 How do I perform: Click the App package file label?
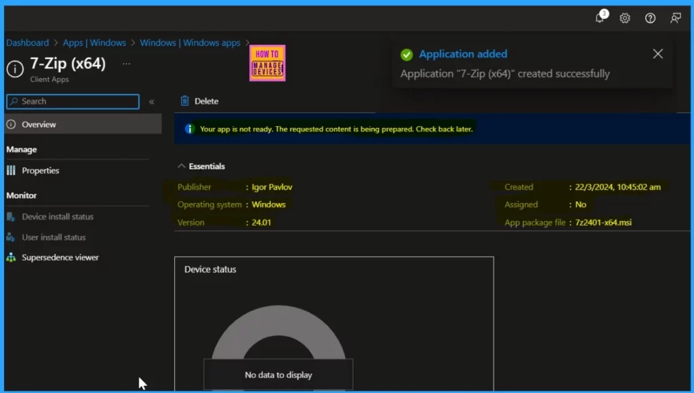535,222
